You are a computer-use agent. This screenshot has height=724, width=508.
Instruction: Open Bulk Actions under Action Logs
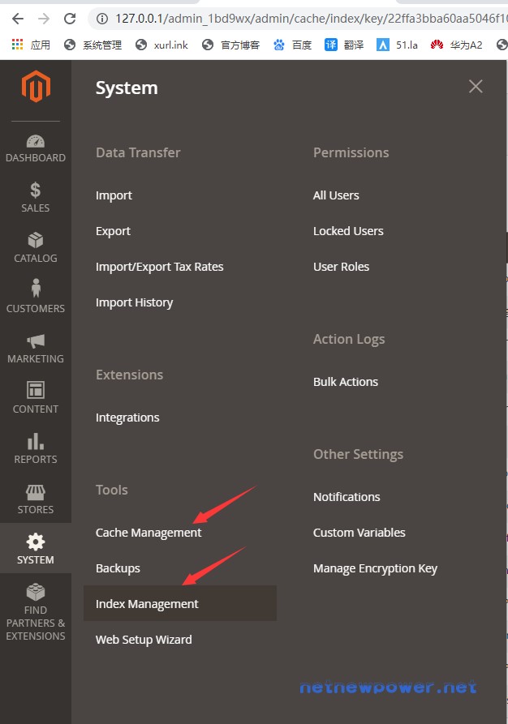[x=346, y=382]
